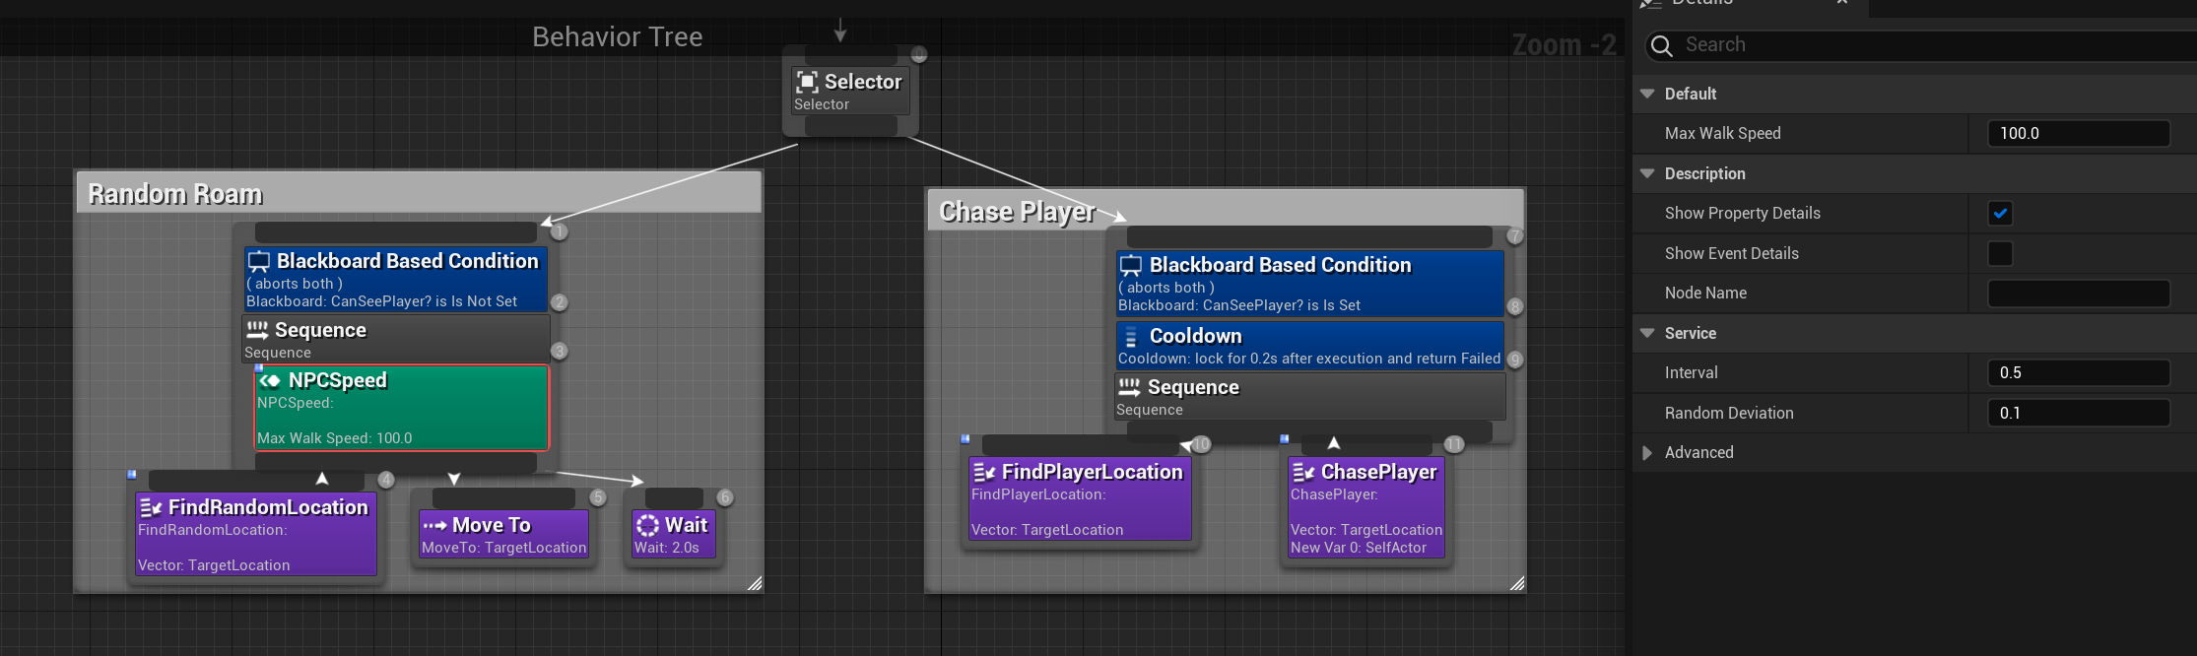Select the Random Roam comment box title
The height and width of the screenshot is (656, 2197).
(175, 194)
